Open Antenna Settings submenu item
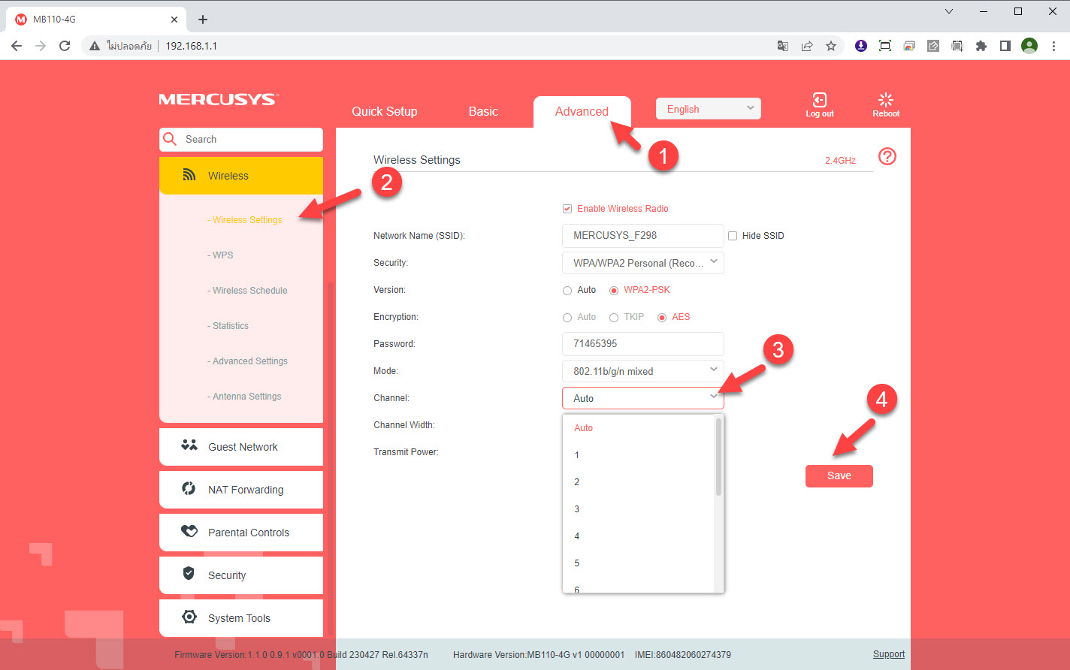Viewport: 1070px width, 670px height. click(244, 397)
